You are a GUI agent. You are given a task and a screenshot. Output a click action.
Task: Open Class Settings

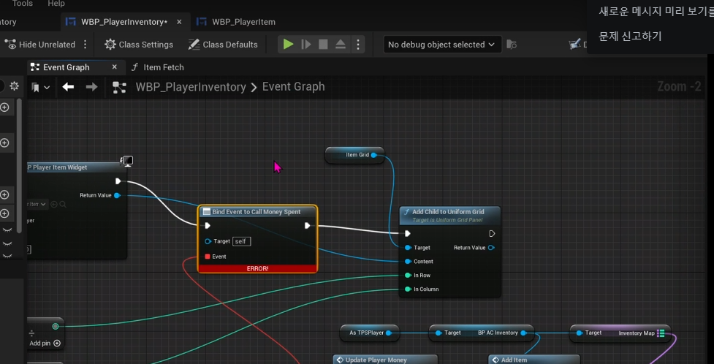point(139,45)
